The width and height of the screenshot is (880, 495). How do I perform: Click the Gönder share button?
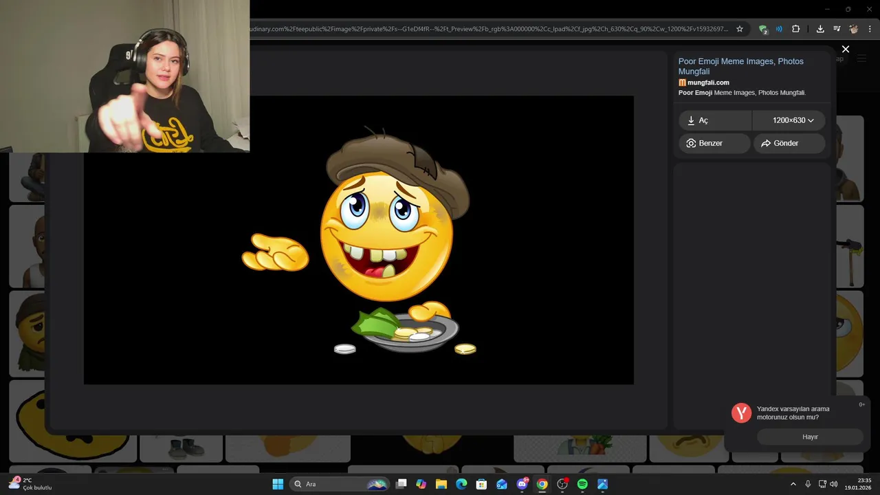[x=789, y=143]
